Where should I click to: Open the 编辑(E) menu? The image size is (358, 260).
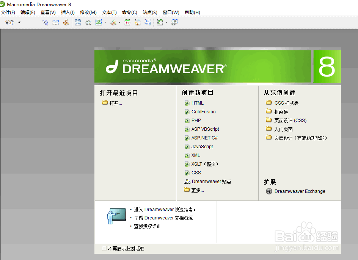28,13
